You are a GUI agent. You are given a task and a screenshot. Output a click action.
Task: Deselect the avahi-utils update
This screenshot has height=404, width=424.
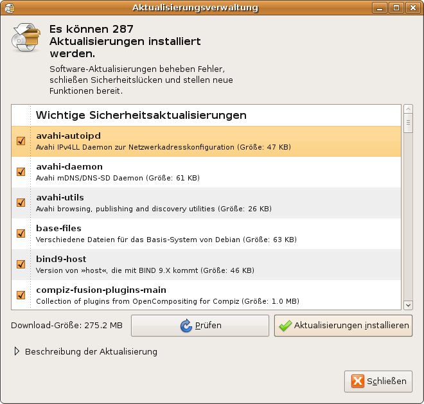click(x=21, y=202)
